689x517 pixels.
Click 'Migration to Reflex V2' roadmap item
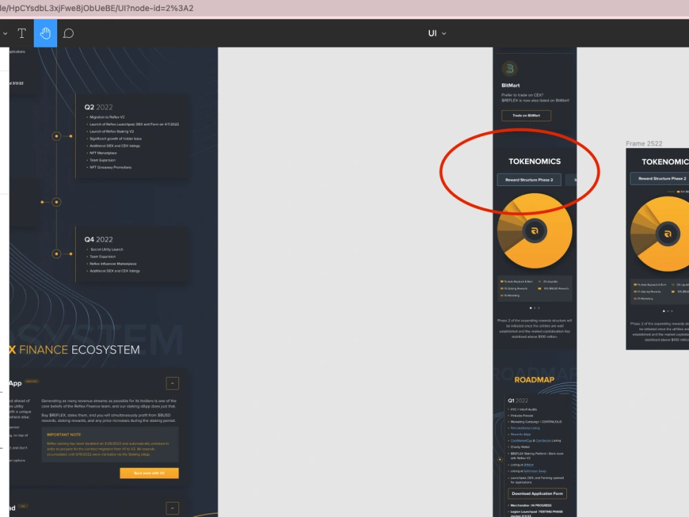click(x=107, y=117)
